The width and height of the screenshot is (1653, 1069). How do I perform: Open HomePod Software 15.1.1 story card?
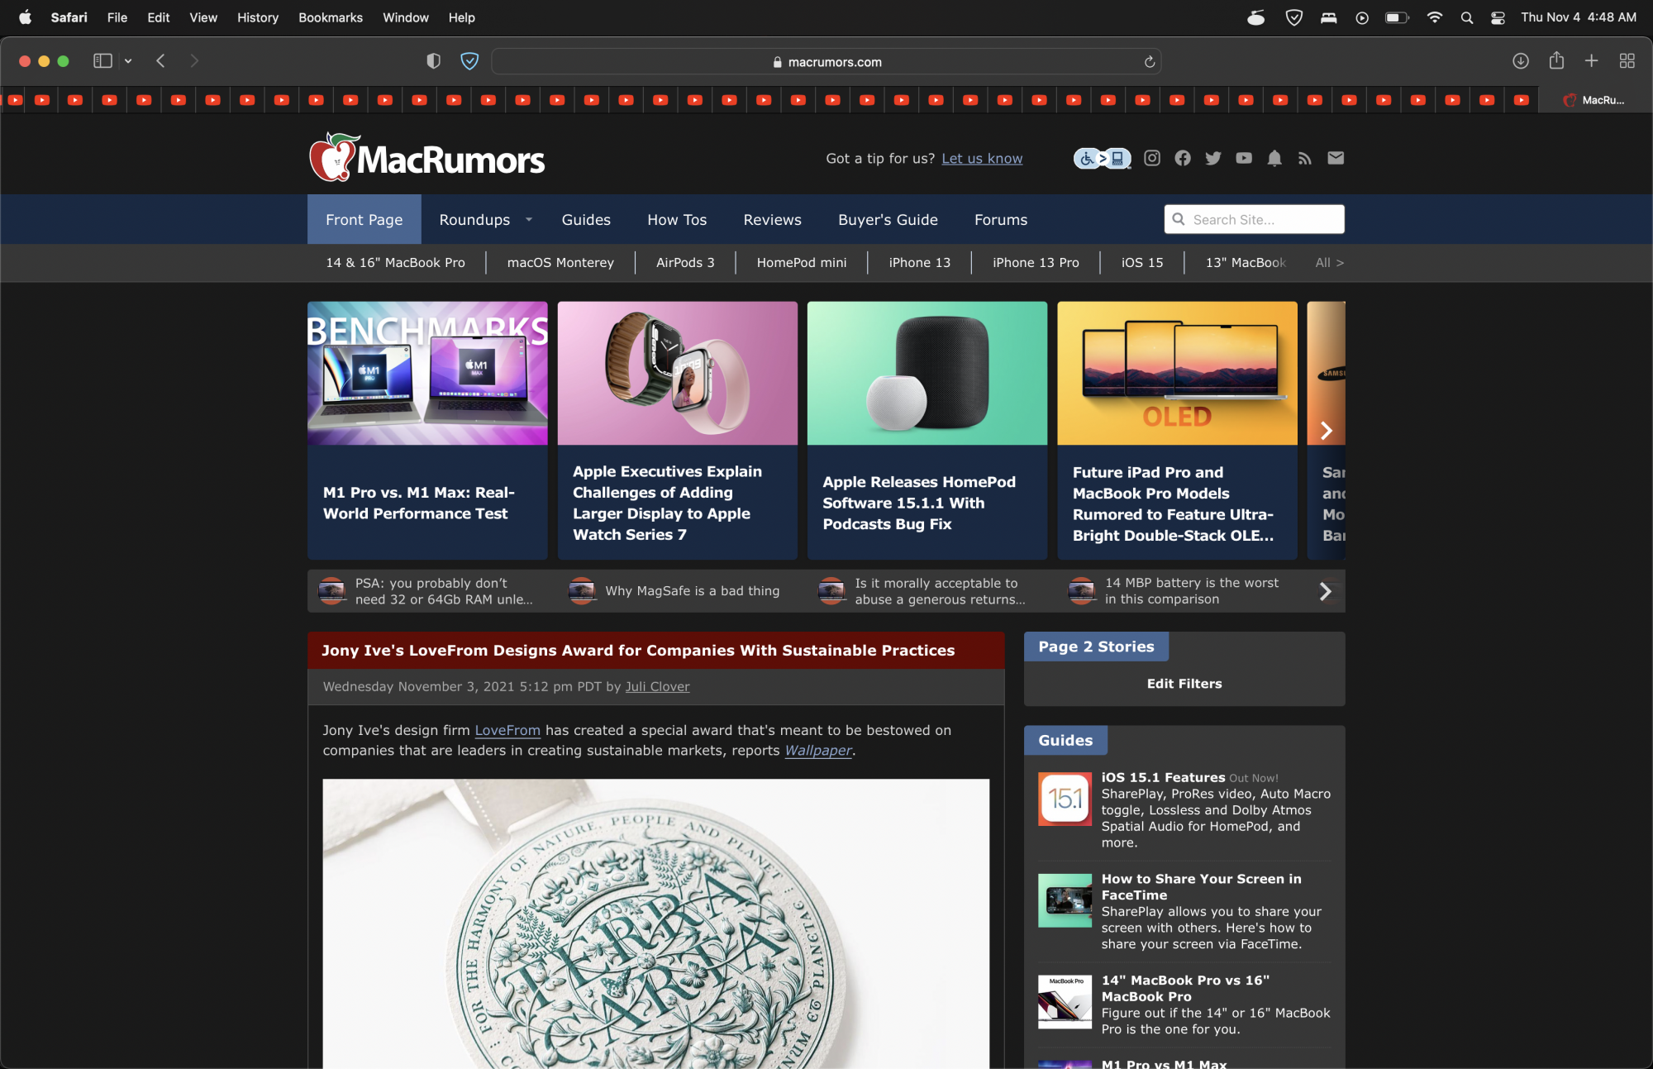[927, 431]
